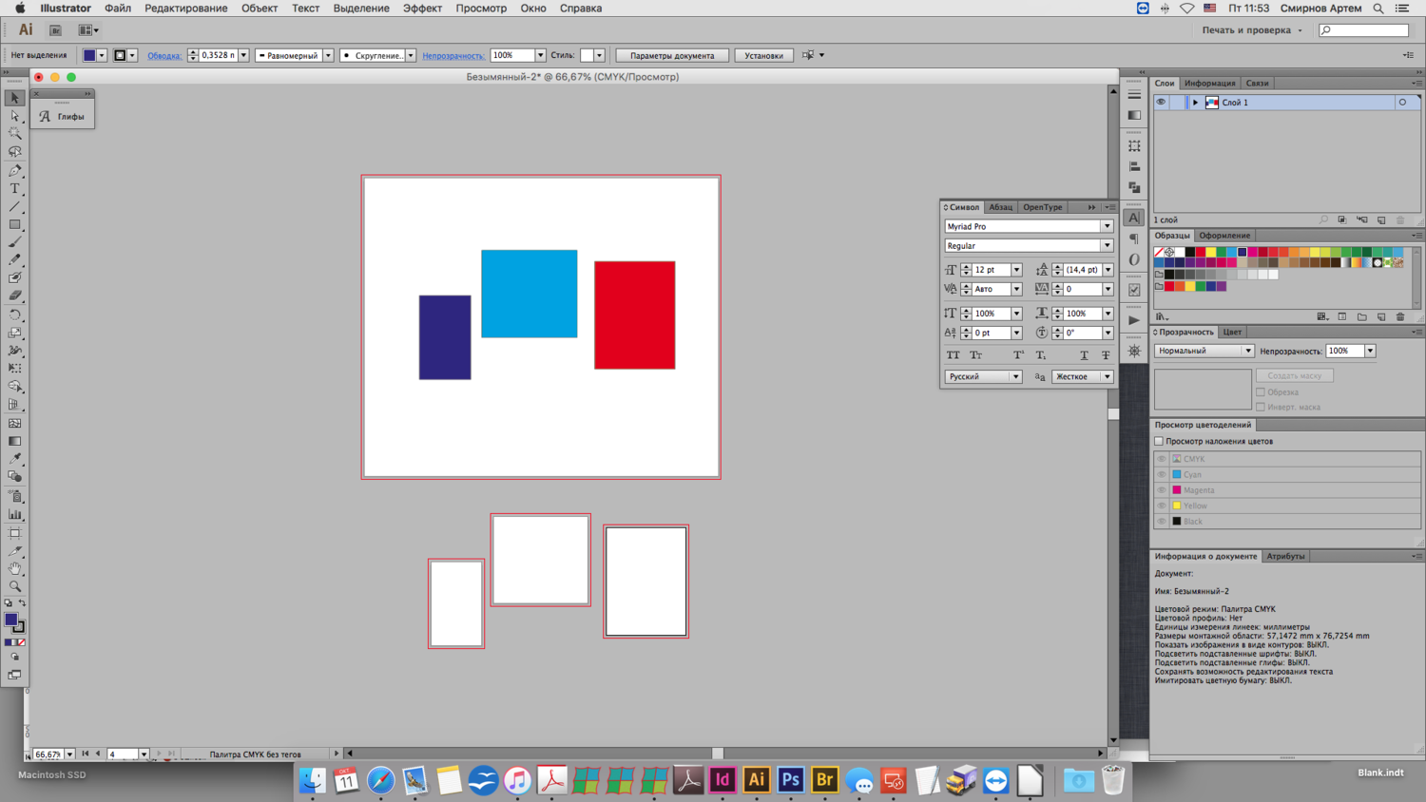The width and height of the screenshot is (1426, 802).
Task: Select the Type tool in toolbar
Action: click(x=14, y=189)
